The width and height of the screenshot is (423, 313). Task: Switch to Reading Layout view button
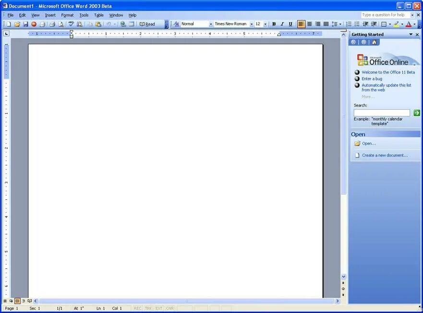tap(30, 301)
